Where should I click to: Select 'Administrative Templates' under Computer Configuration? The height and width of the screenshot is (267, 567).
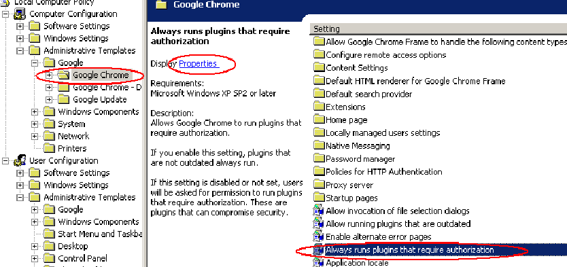click(x=89, y=50)
